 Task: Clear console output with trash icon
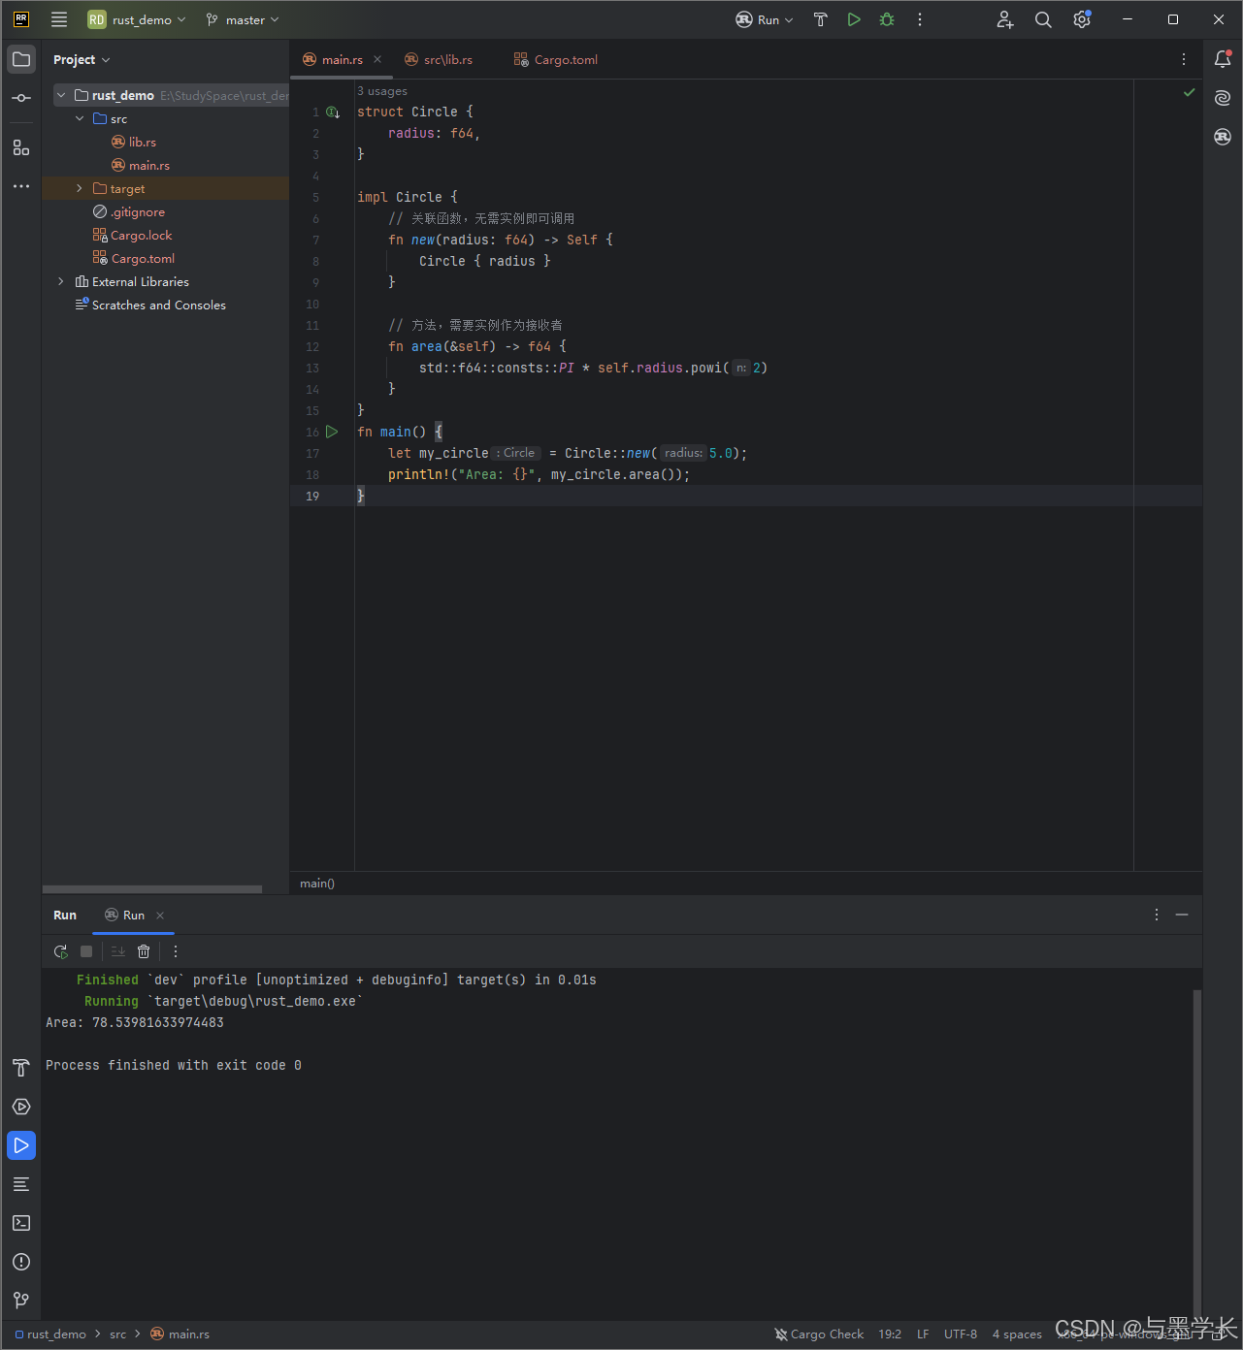tap(144, 951)
